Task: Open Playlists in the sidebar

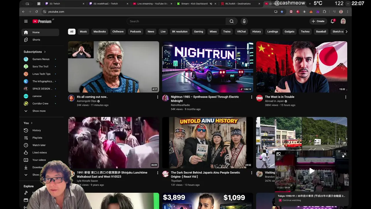Action: (x=40, y=138)
